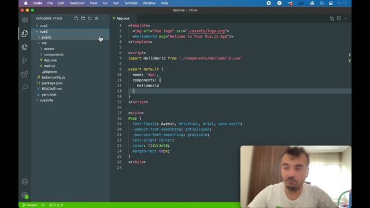
Task: Expand the components folder
Action: 70,54
